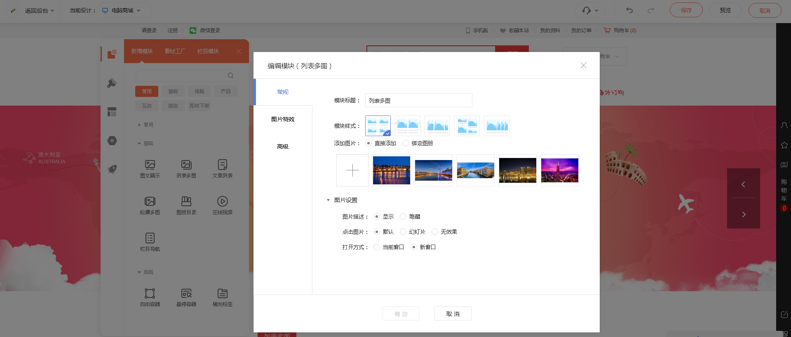Close the 编辑模块 dialog
This screenshot has width=791, height=337.
[584, 65]
